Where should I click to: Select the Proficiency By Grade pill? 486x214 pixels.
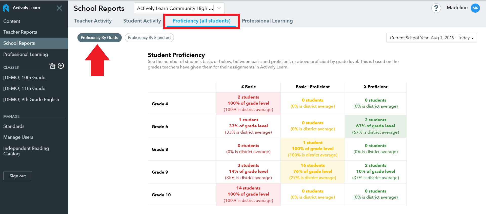[x=99, y=38]
